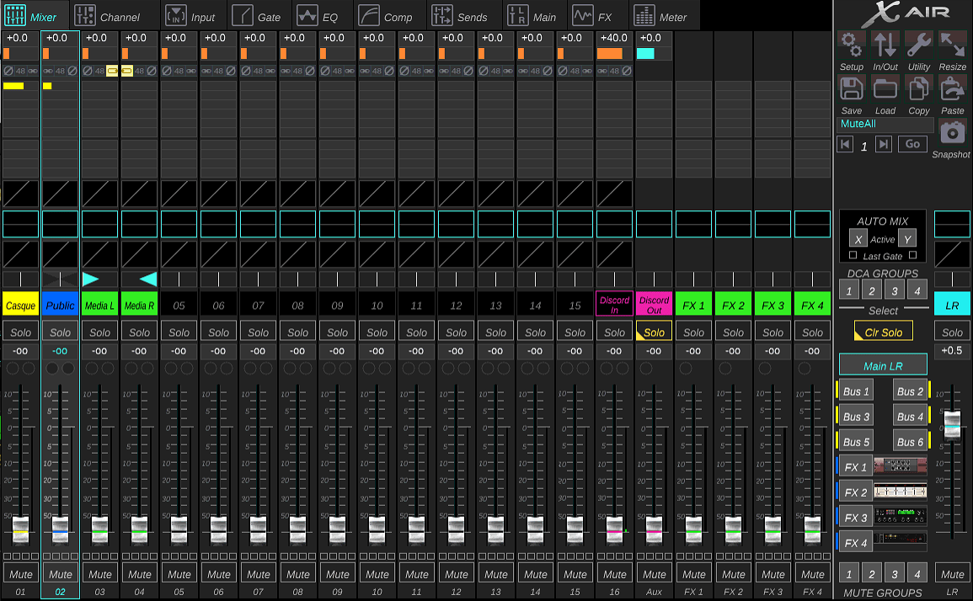Click Media L pan right arrow
The image size is (973, 601).
coord(91,279)
